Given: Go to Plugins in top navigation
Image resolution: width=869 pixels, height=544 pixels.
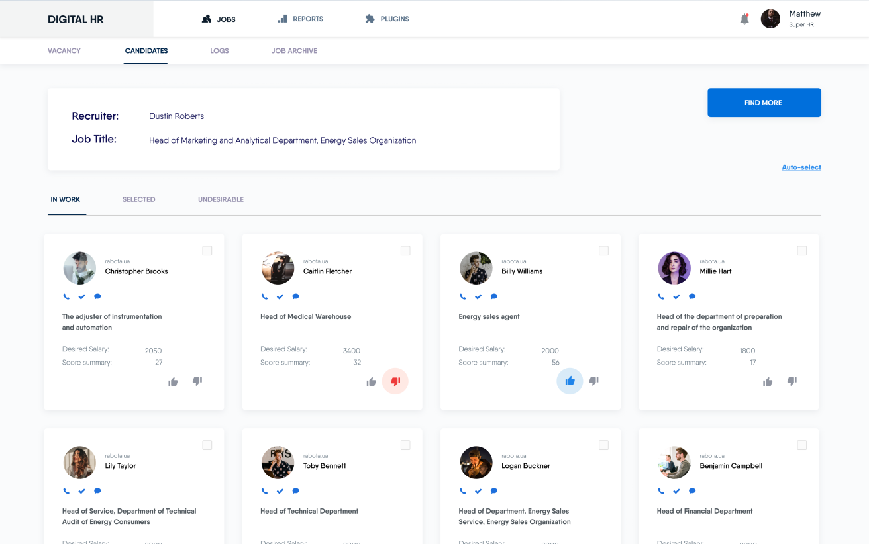Looking at the screenshot, I should coord(387,19).
